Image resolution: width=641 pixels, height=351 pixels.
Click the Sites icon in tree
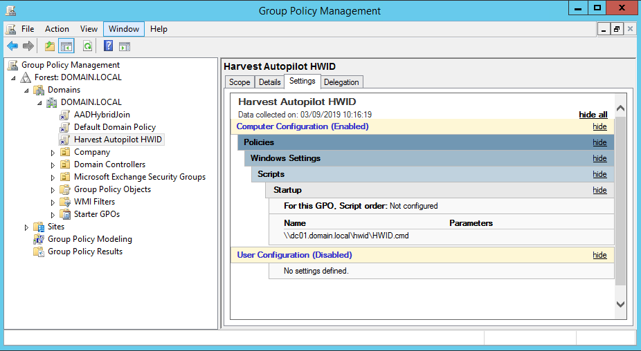point(39,227)
